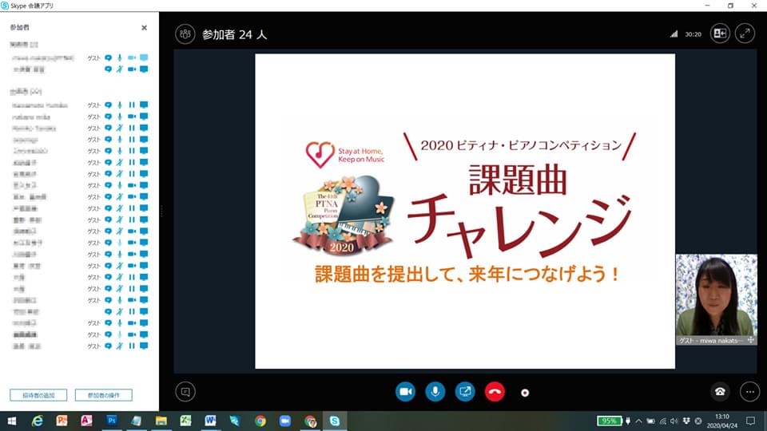Click the shared 課題曲チャレンジ slide

(465, 211)
